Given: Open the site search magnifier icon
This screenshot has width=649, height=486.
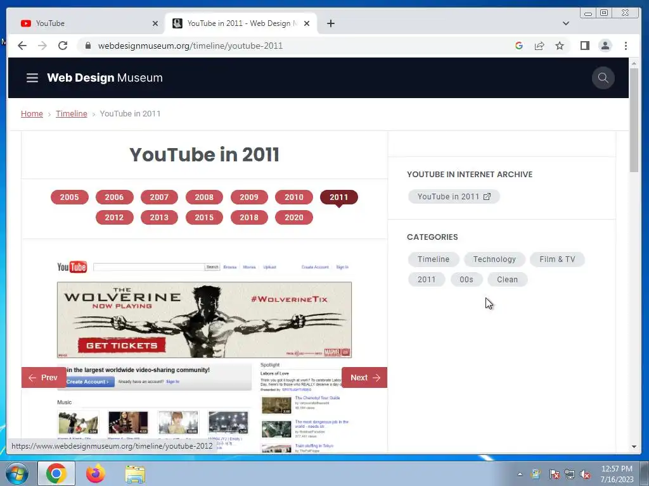Looking at the screenshot, I should tap(603, 78).
